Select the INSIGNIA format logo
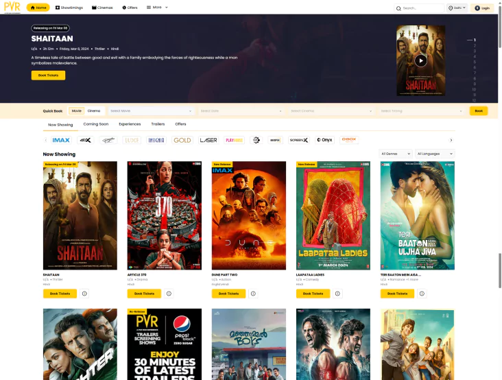 click(x=156, y=140)
